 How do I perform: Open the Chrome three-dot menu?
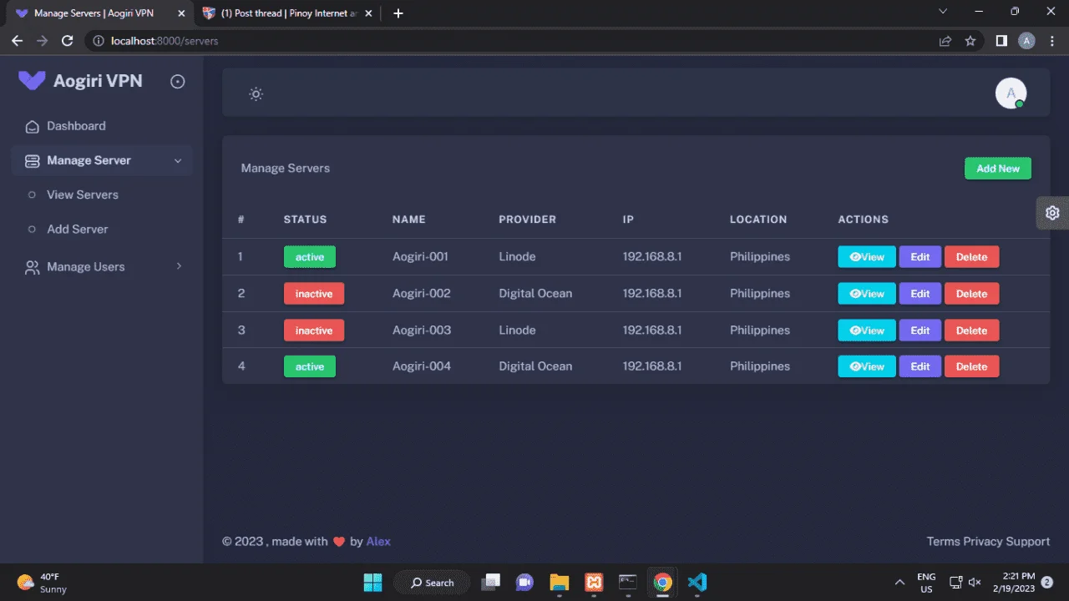click(1051, 40)
